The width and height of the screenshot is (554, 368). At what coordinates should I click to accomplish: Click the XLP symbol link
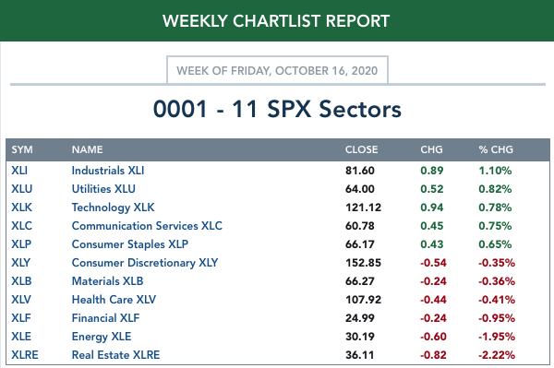(21, 244)
